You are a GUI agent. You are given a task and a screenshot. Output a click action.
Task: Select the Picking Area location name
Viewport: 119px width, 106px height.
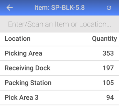tap(23, 53)
